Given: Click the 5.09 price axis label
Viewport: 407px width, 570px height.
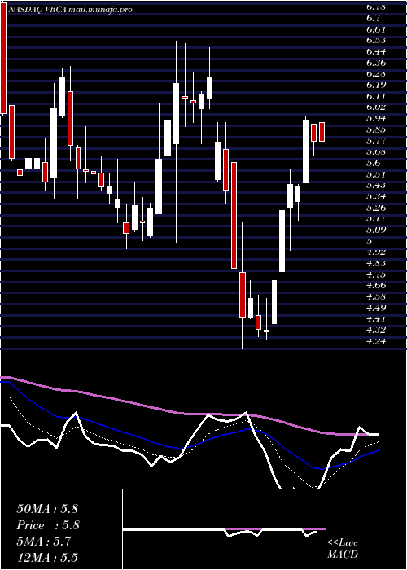Looking at the screenshot, I should click(376, 230).
